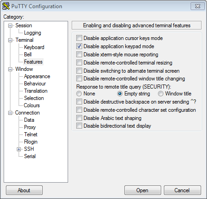Image resolution: width=207 pixels, height=199 pixels.
Task: Click the Open button
Action: (143, 190)
